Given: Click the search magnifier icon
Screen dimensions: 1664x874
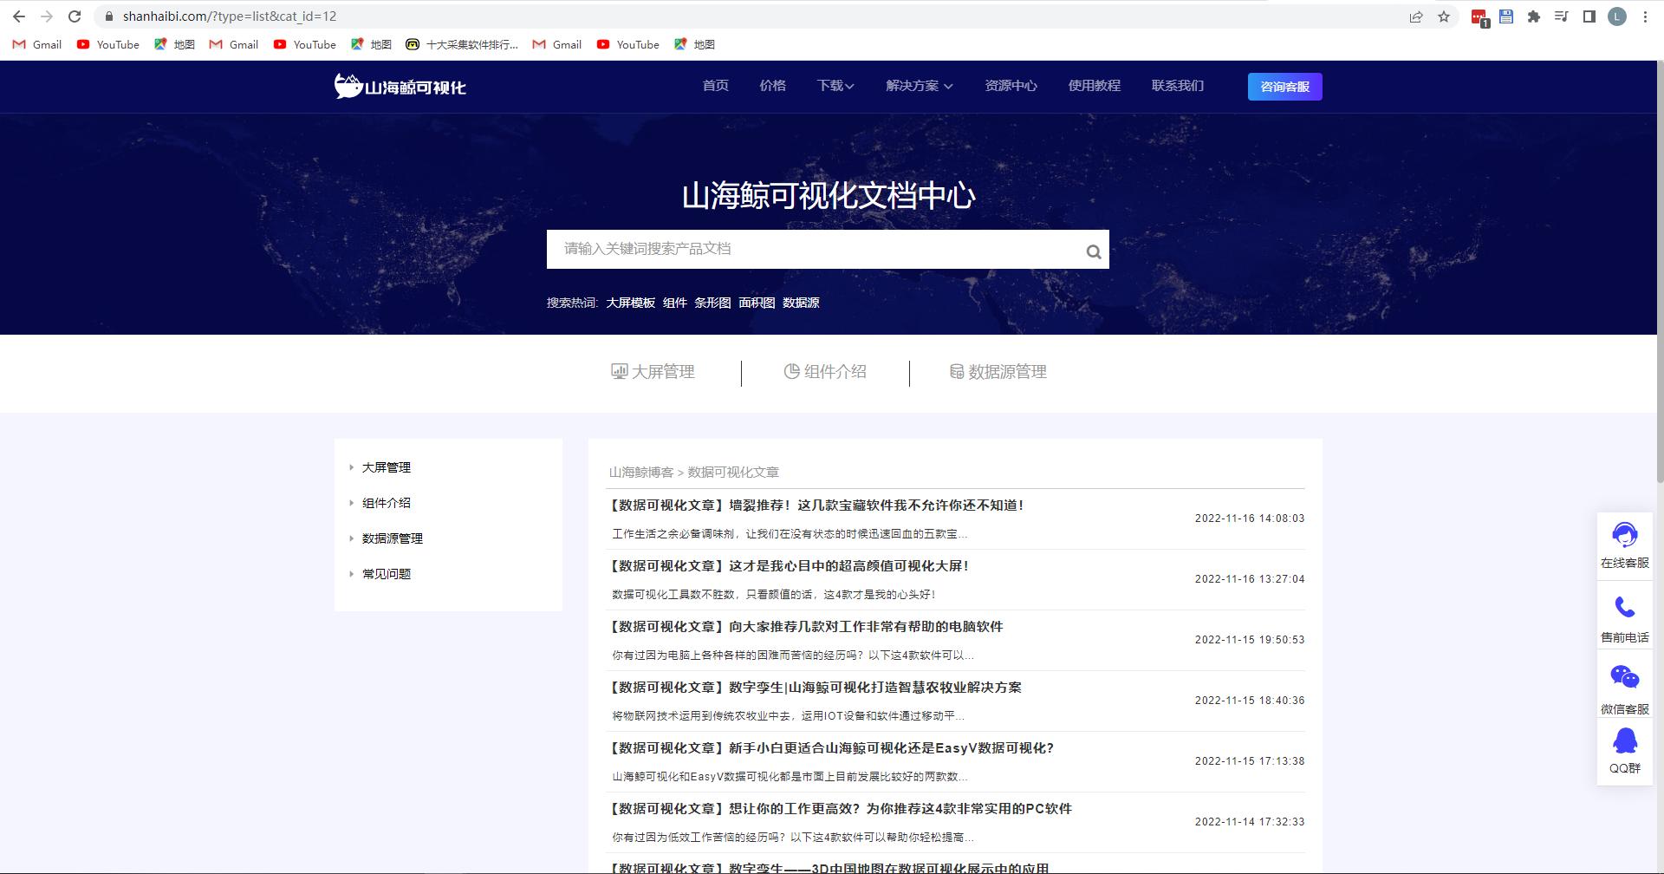Looking at the screenshot, I should 1092,251.
